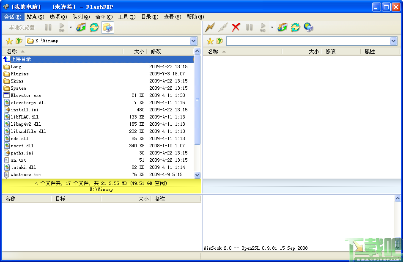Select nscrt.dll file
The width and height of the screenshot is (403, 262).
tap(98, 146)
